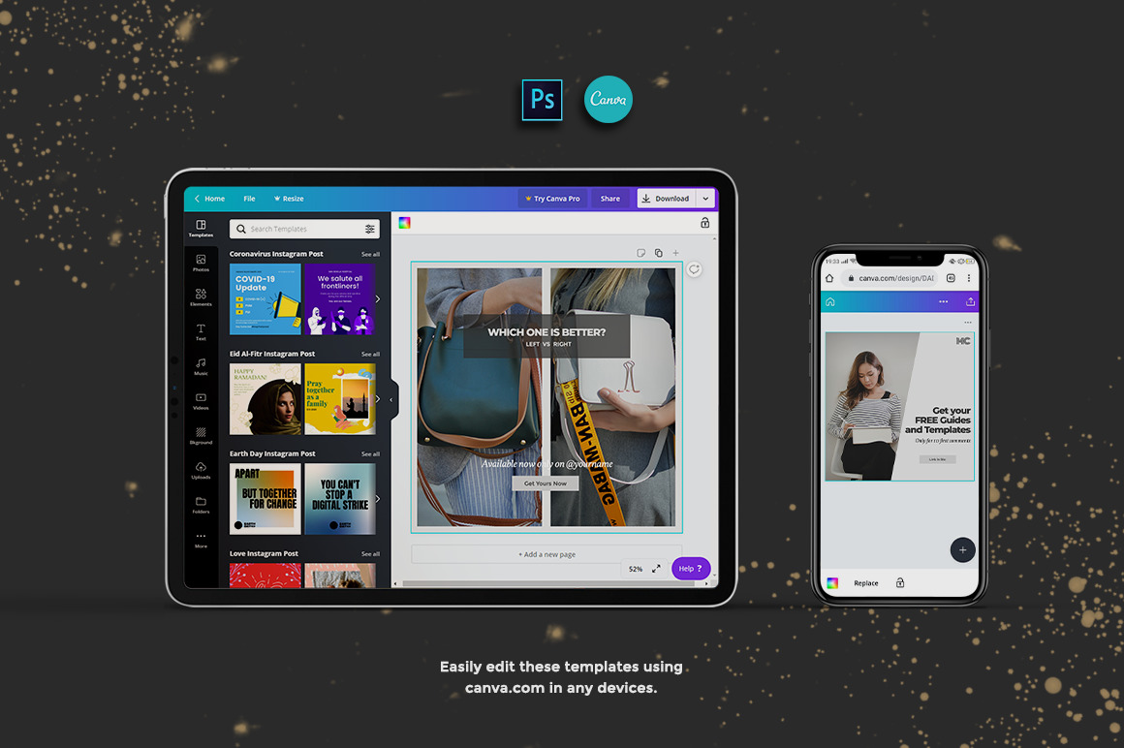This screenshot has height=748, width=1124.
Task: Select the Text tool in sidebar
Action: point(201,331)
